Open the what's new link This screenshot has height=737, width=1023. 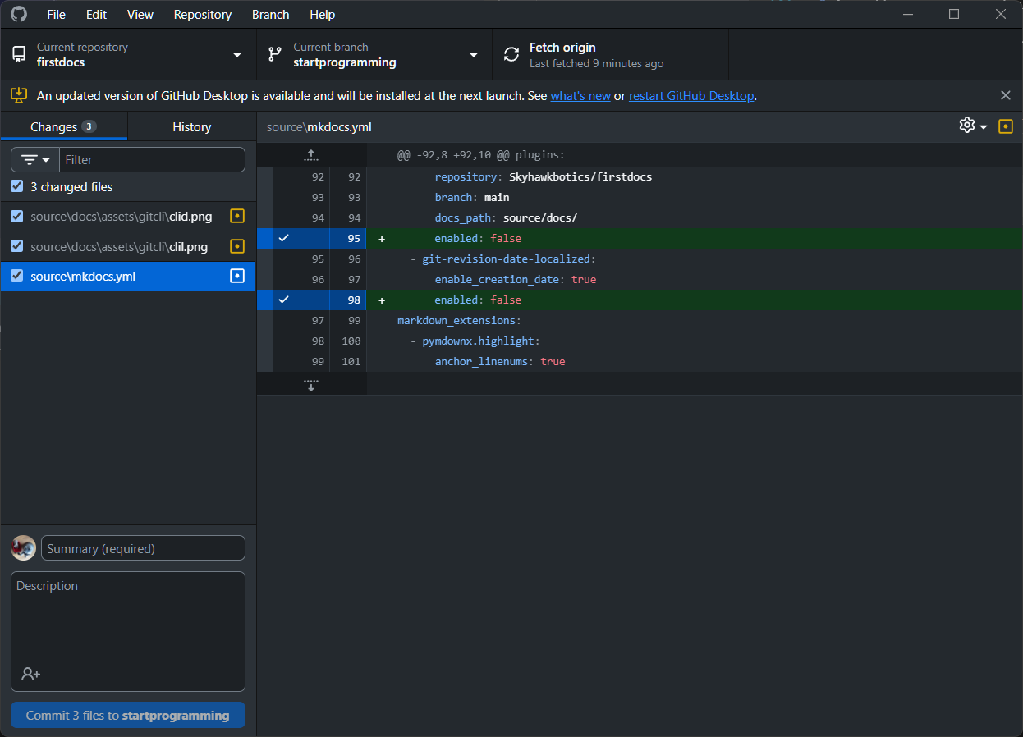pos(580,95)
